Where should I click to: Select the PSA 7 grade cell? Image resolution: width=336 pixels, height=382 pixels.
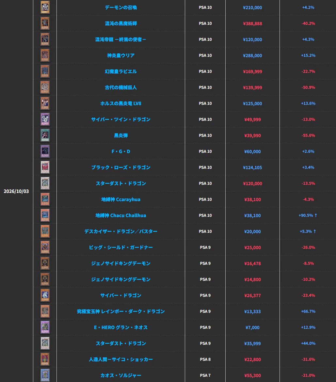coord(205,375)
